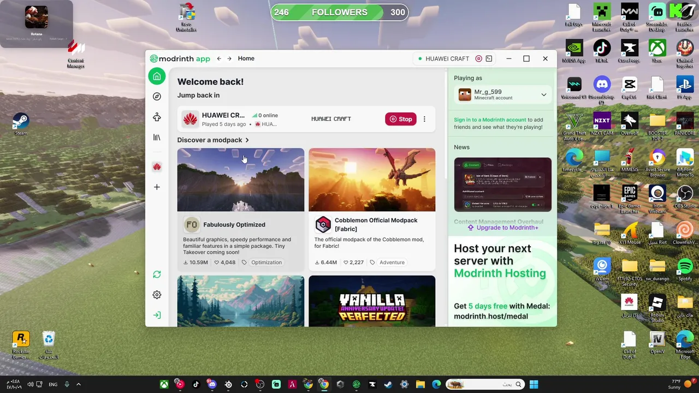
Task: Select the Spotify desktop shortcut
Action: [x=685, y=270]
